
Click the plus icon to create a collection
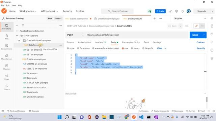(17, 26)
